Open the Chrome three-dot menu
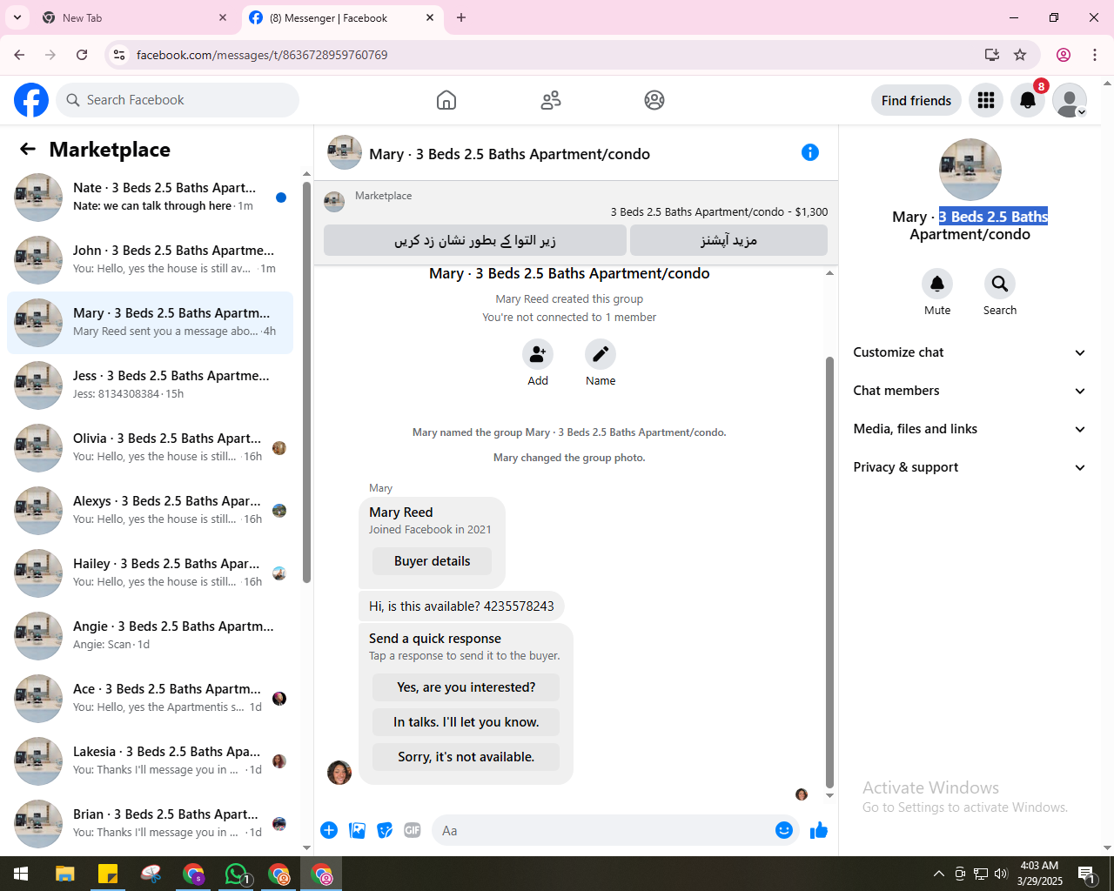Screen dimensions: 1114x891 [x=1095, y=55]
